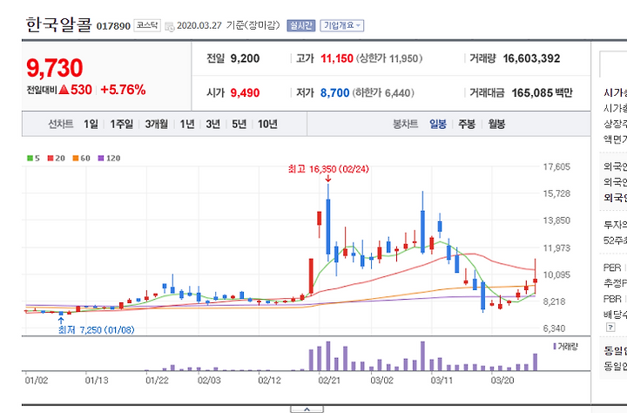Select the 1주일 line chart tab
Screen dimensions: 627x413
122,125
